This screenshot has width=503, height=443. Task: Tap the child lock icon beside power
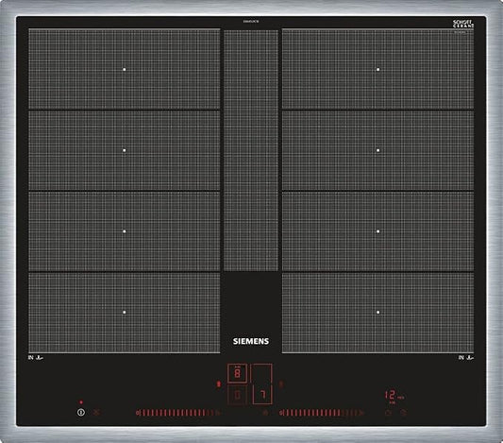96,412
